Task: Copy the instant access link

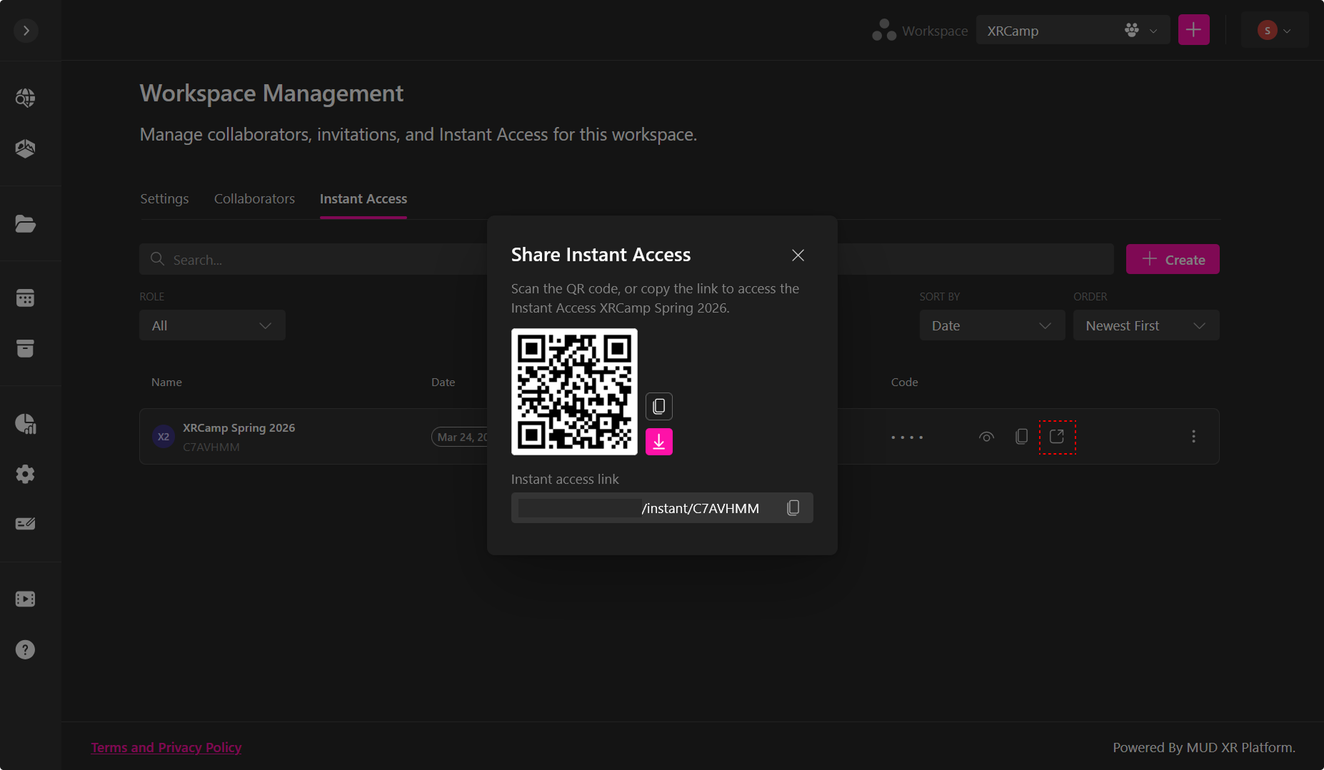Action: (x=793, y=508)
